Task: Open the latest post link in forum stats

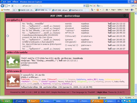Action: 44,60
